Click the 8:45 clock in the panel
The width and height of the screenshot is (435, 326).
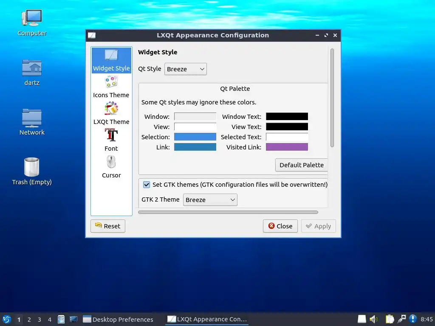click(427, 319)
